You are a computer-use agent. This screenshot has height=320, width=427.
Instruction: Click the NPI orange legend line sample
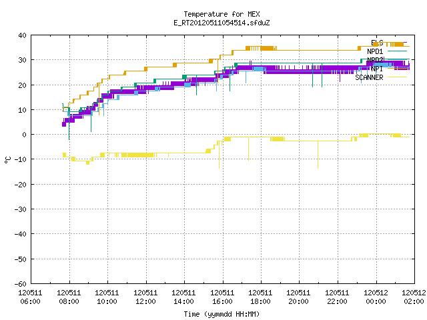pyautogui.click(x=397, y=69)
